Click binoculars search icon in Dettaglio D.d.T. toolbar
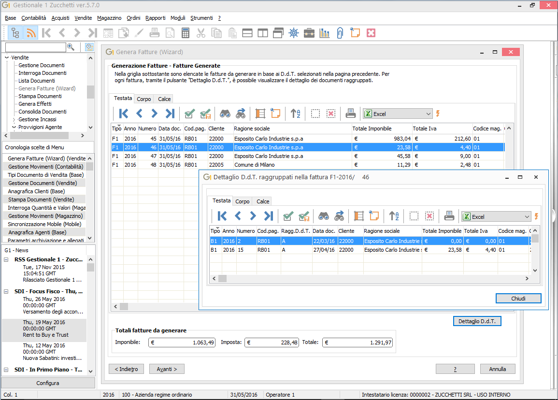Image resolution: width=558 pixels, height=400 pixels. click(x=324, y=216)
